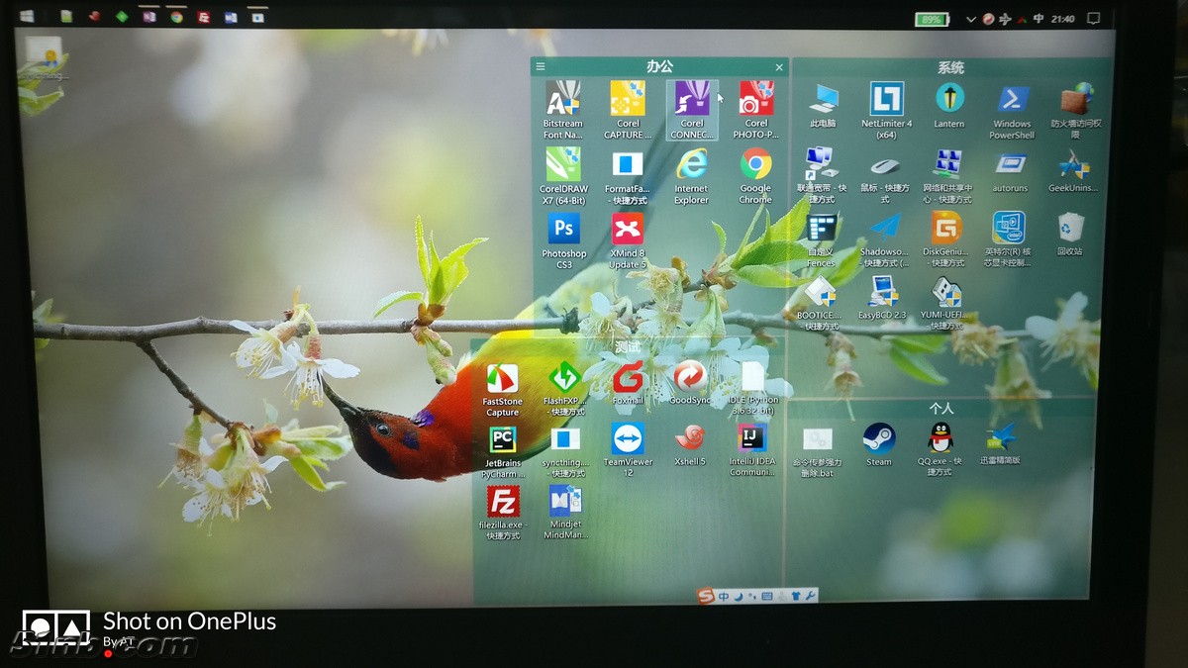
Task: Open the Sogou toolbar wrench settings menu
Action: click(810, 596)
